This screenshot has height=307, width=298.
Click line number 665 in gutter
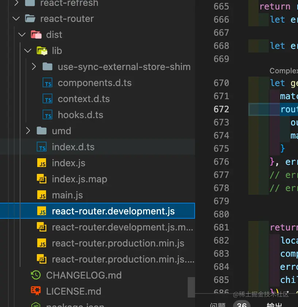coord(221,7)
